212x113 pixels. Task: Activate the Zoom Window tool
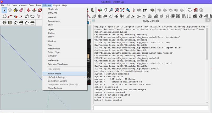[x=117, y=10]
